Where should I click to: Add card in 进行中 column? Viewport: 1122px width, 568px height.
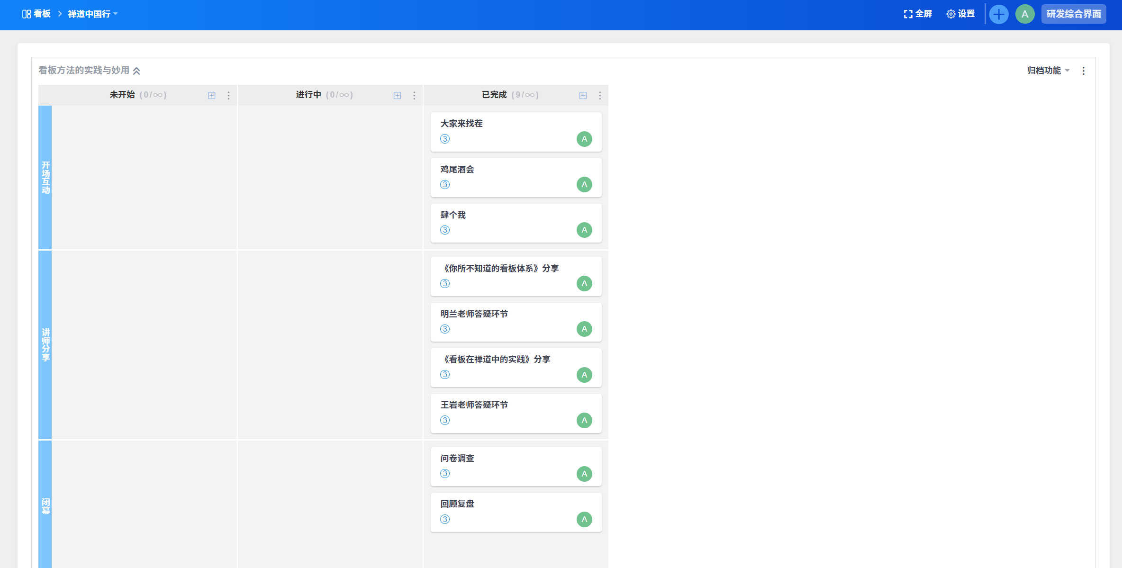click(x=398, y=96)
